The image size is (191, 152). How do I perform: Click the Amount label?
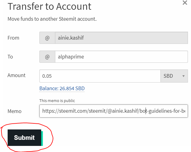click(x=16, y=75)
